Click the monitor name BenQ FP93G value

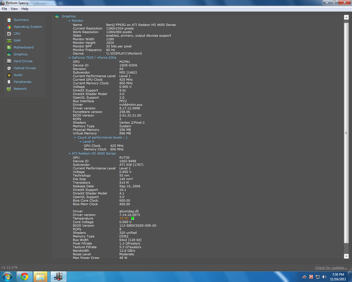[141, 25]
